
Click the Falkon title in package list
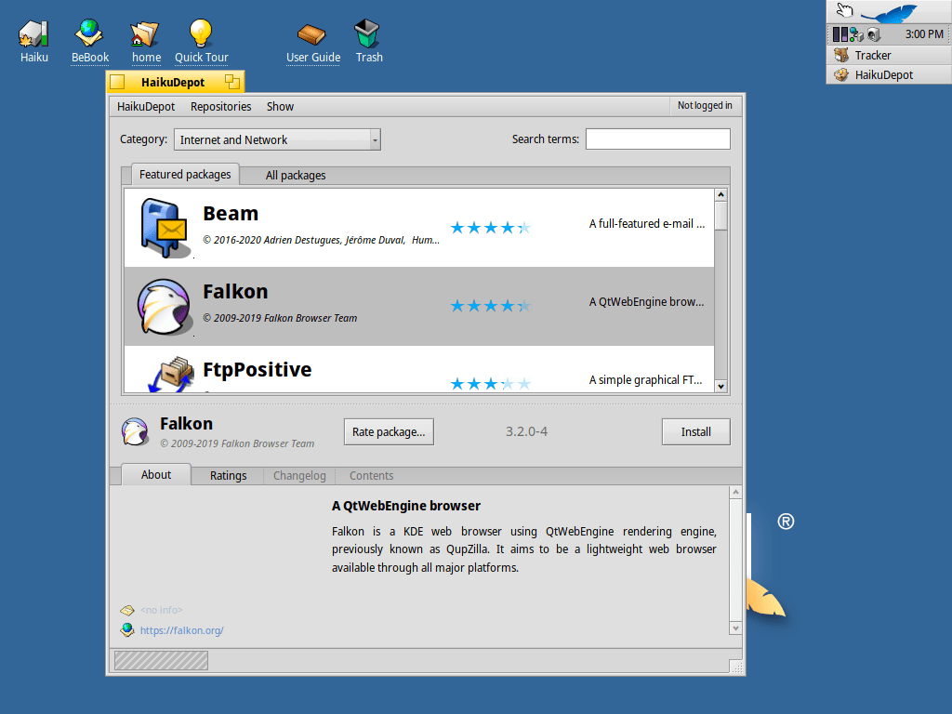tap(235, 292)
